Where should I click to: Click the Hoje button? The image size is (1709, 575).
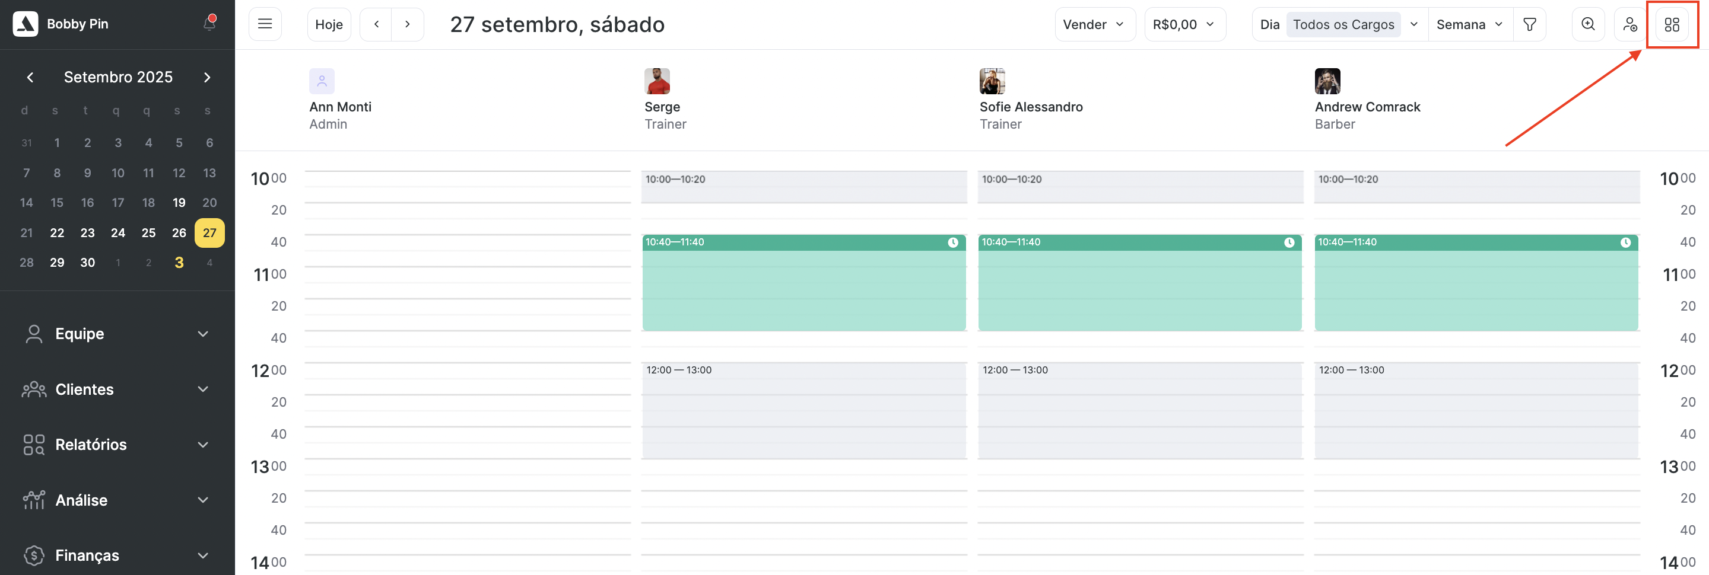[328, 24]
